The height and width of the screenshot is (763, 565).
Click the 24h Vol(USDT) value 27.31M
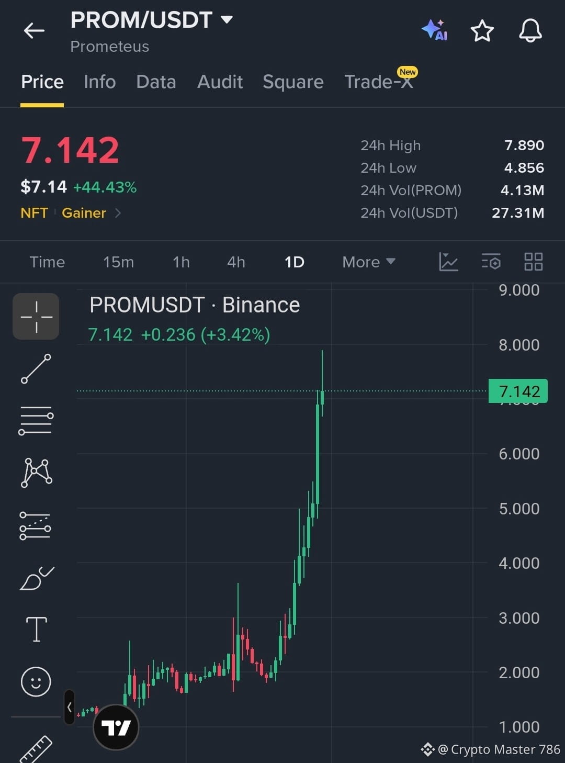(x=518, y=213)
